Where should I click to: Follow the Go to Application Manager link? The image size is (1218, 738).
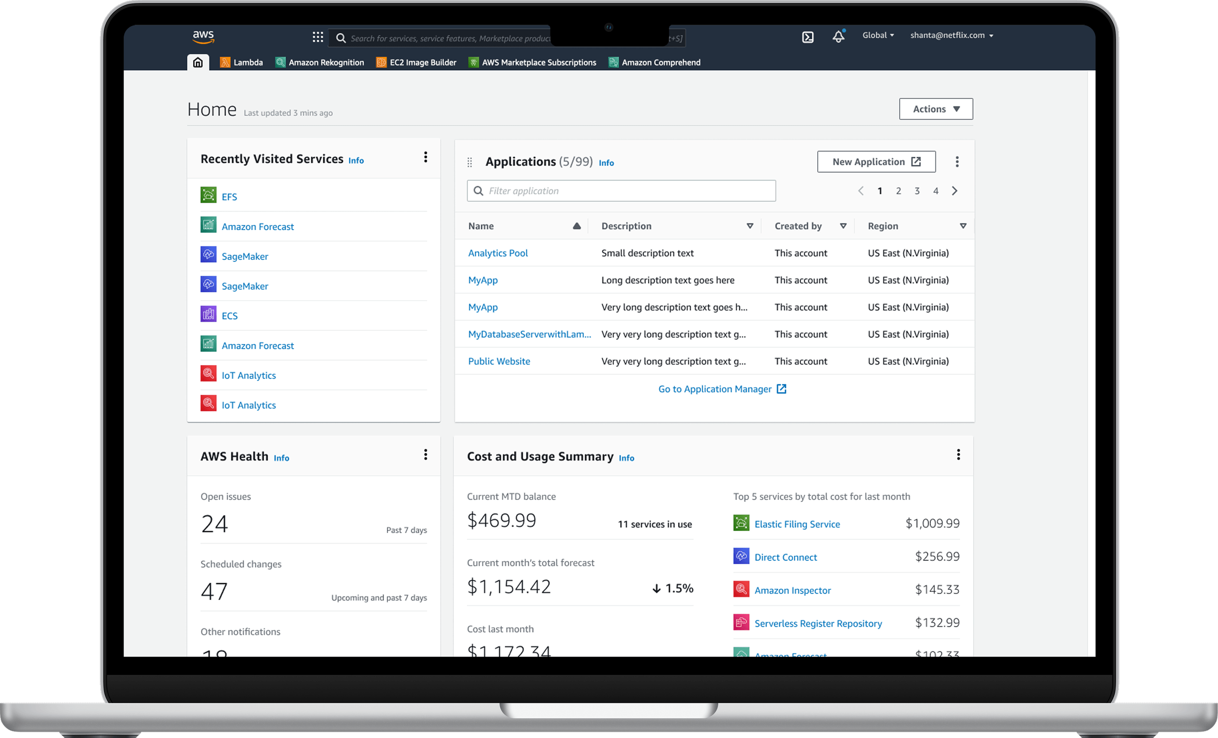(x=722, y=389)
